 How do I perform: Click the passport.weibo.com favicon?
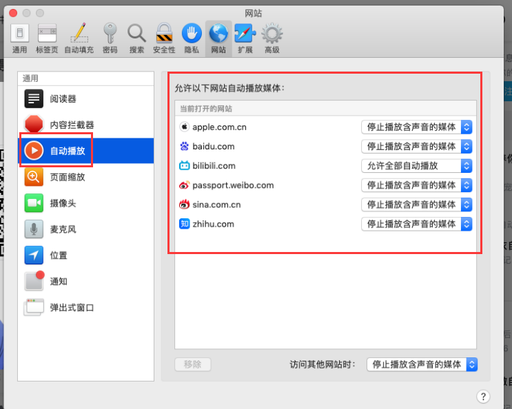click(185, 185)
